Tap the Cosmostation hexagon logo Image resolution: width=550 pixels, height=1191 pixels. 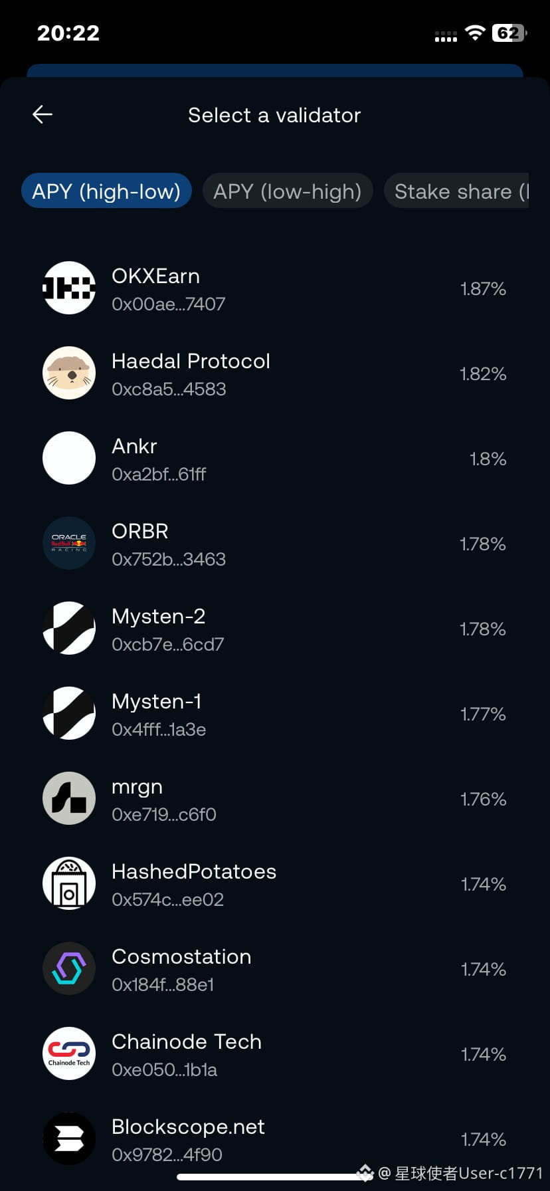tap(69, 968)
